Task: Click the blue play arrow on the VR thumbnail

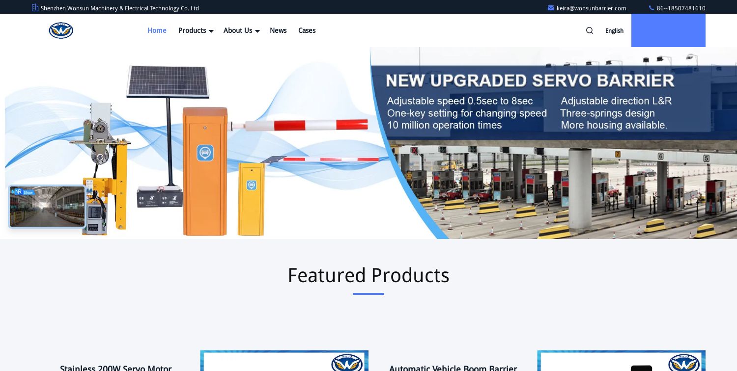Action: tap(14, 191)
